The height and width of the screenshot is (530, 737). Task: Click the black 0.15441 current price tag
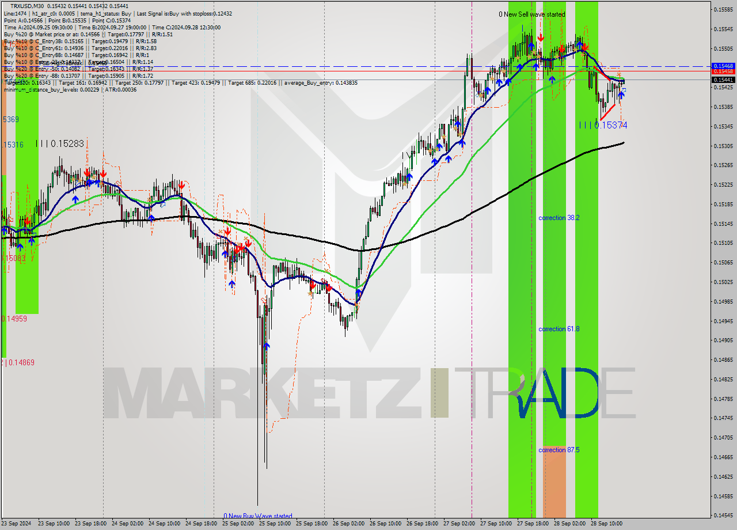(723, 80)
